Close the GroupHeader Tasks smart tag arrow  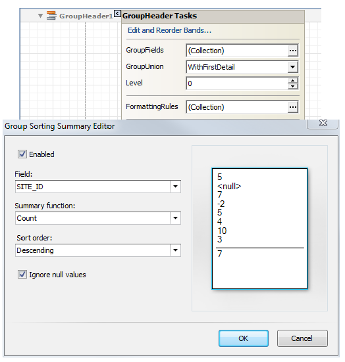(x=118, y=13)
